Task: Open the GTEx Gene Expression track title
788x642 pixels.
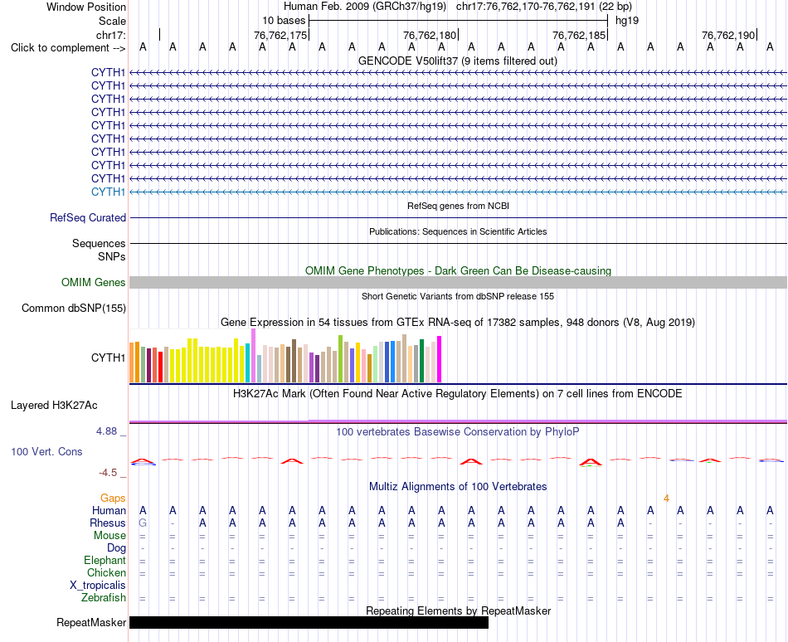Action: 458,323
